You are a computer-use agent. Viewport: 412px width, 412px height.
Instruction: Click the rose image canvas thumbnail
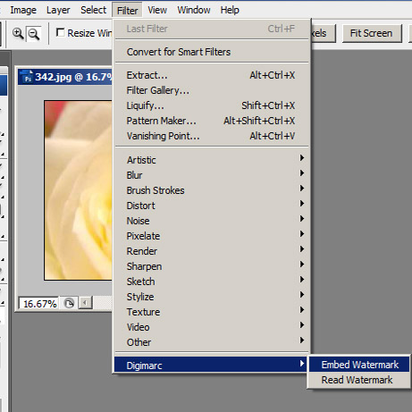79,190
